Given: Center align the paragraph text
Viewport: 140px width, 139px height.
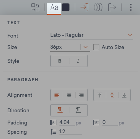Looking at the screenshot, I should coord(69,95).
